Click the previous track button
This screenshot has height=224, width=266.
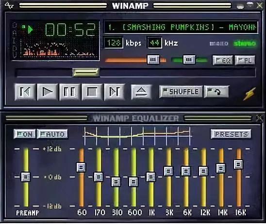tap(25, 92)
